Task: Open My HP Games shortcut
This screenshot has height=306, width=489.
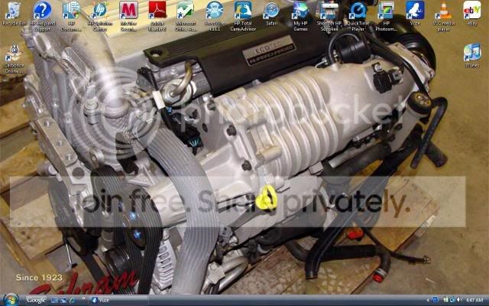Action: coord(300,16)
